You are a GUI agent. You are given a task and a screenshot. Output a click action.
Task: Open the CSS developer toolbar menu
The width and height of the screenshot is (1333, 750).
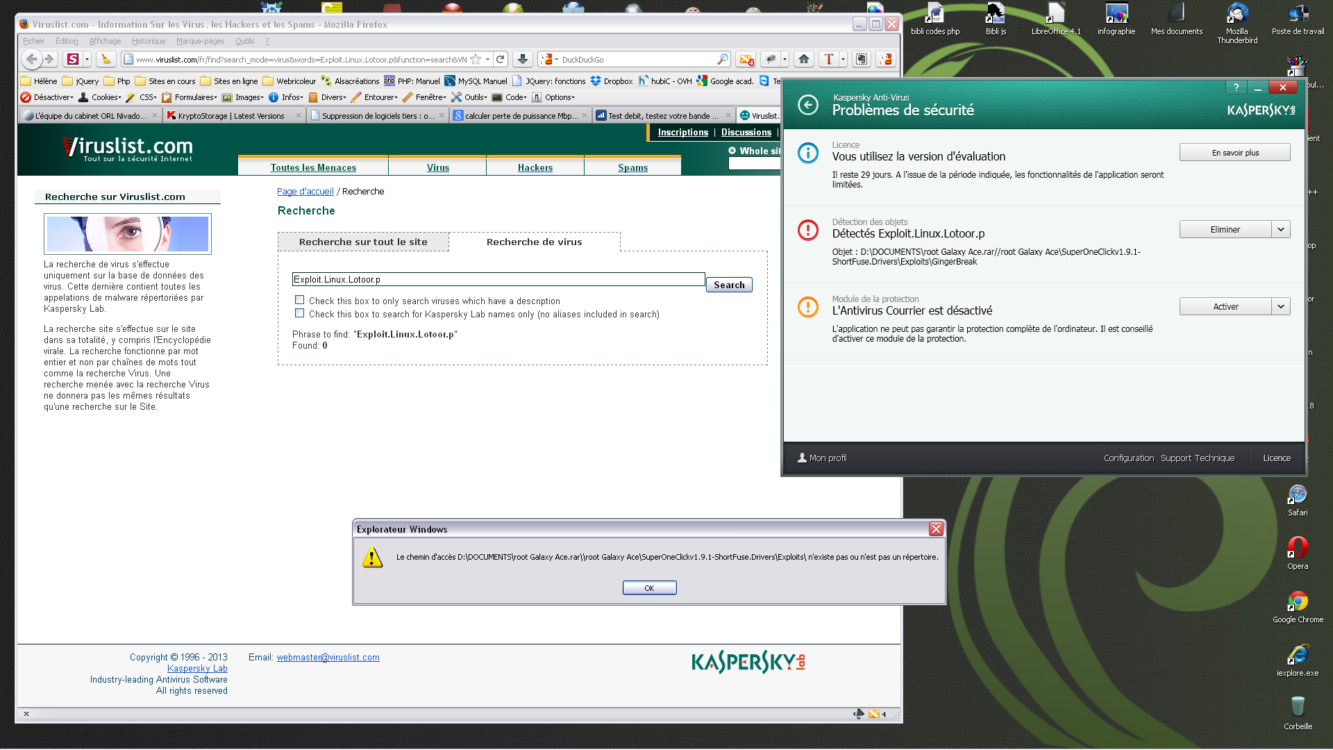click(142, 97)
